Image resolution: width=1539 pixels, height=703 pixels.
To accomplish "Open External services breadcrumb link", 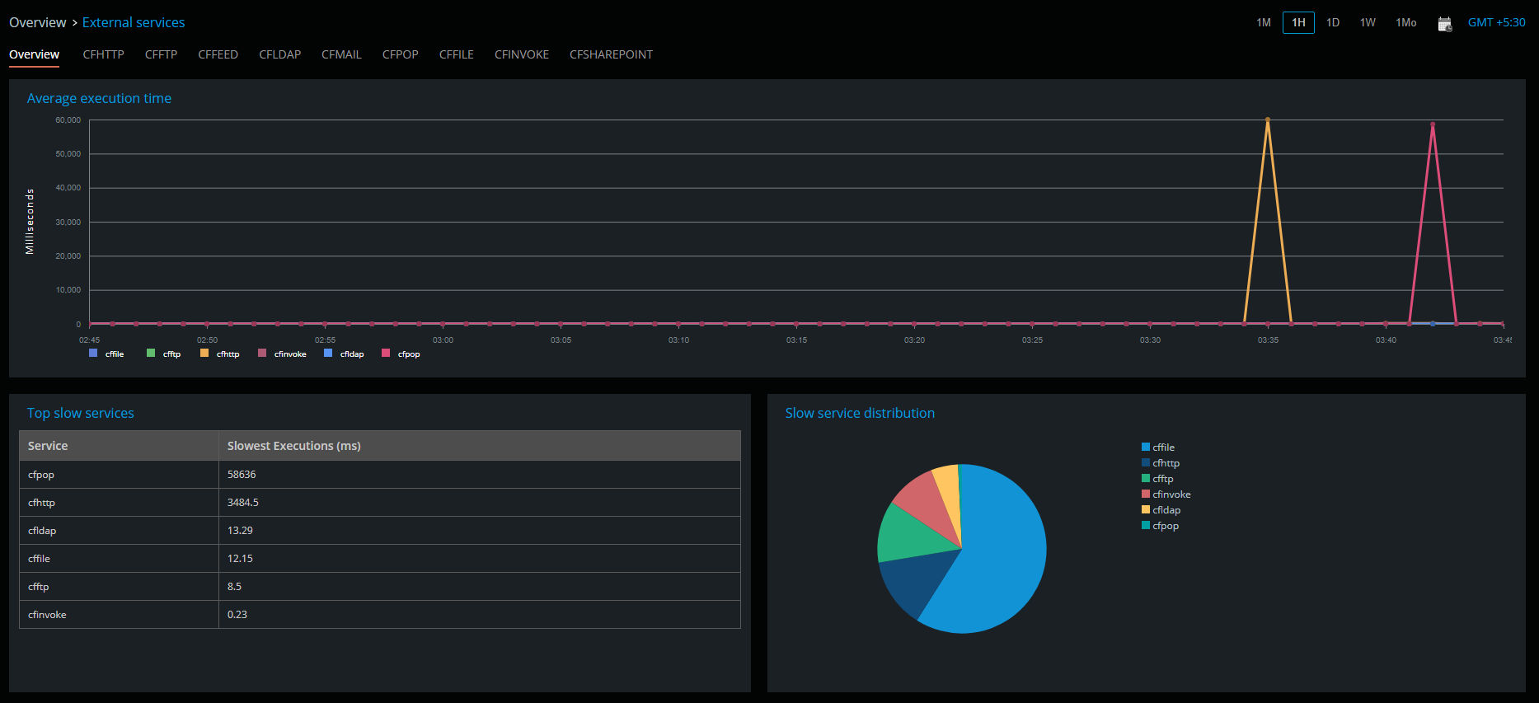I will click(134, 22).
